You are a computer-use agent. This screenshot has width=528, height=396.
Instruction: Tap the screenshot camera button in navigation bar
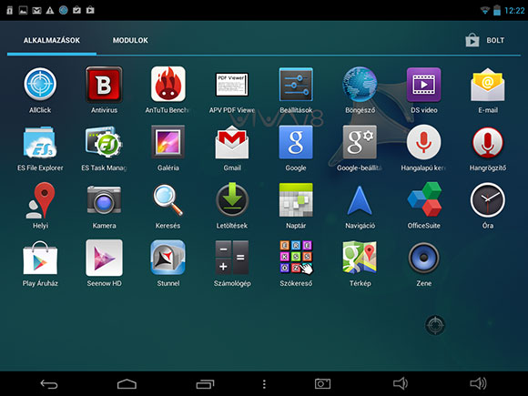(x=322, y=384)
